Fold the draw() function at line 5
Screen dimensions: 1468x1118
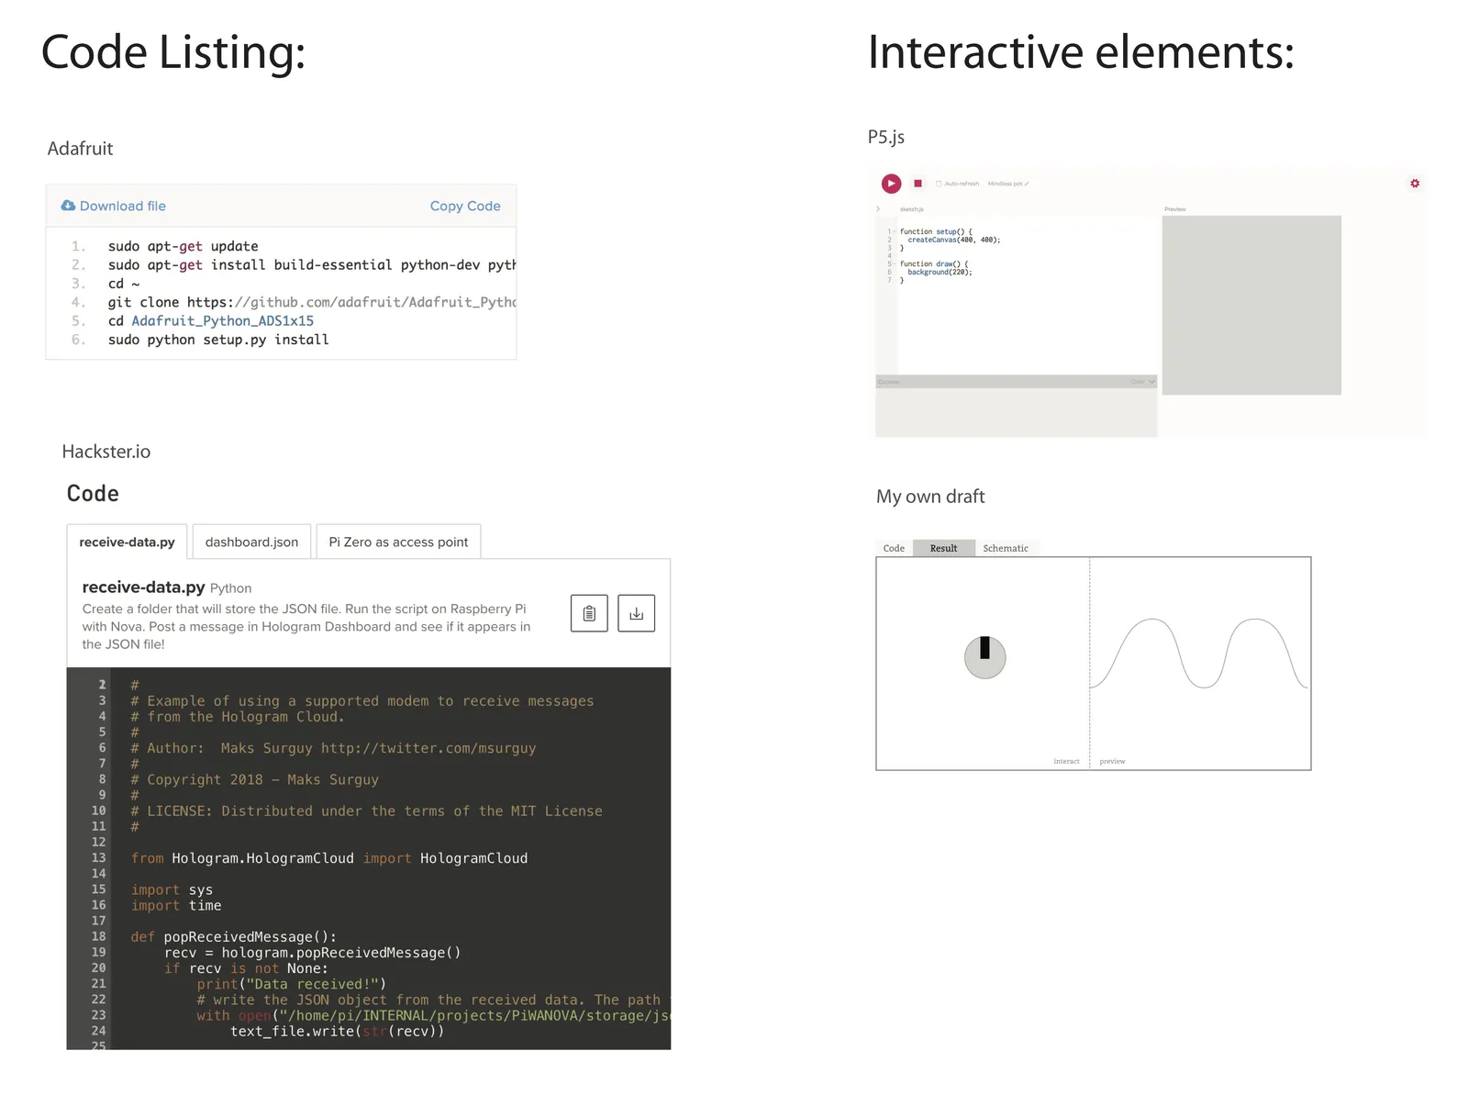[x=895, y=264]
